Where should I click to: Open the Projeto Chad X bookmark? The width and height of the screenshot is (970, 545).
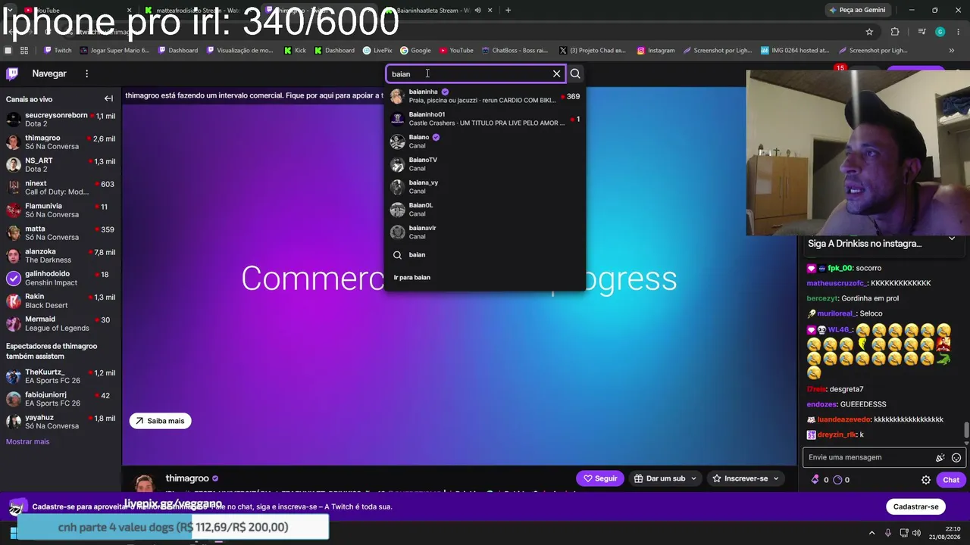click(592, 51)
